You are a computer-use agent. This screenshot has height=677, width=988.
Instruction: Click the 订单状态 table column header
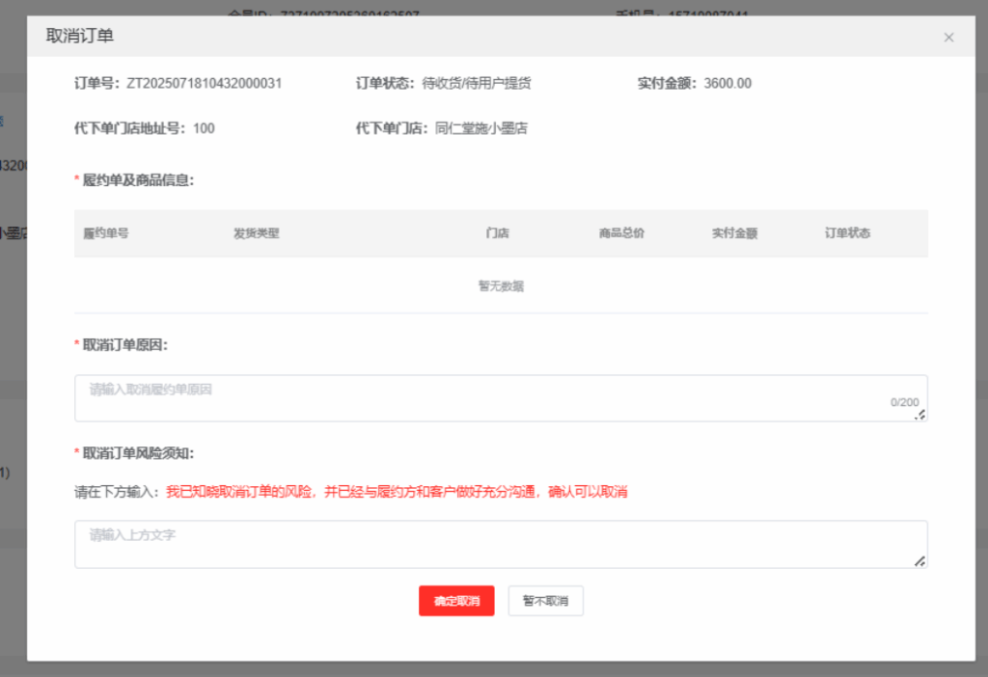click(x=847, y=233)
